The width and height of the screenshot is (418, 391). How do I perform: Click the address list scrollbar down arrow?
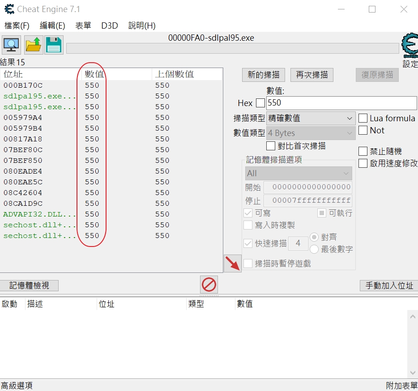tap(413, 373)
